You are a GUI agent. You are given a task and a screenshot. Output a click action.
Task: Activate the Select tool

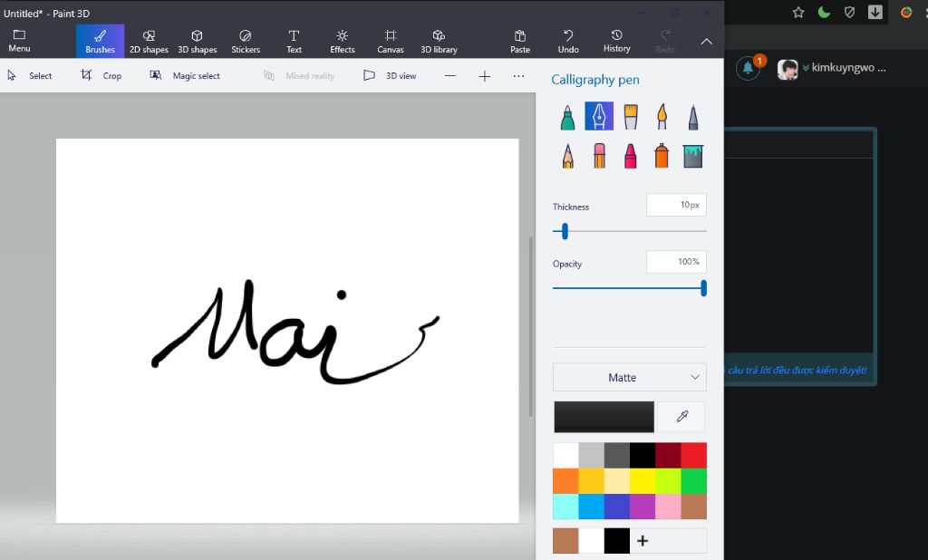(30, 76)
